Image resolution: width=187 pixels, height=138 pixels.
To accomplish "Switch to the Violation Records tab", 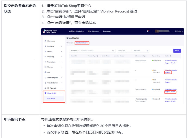I will (x=82, y=43).
